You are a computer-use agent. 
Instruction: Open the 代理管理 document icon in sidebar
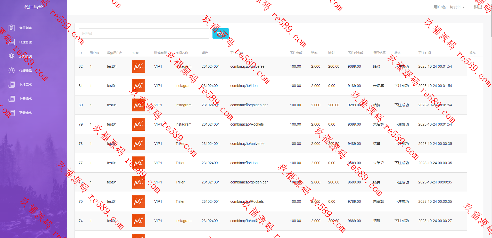click(12, 42)
